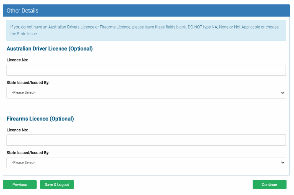Viewport: 294px width, 195px height.
Task: Focus the Licence No input under Firearms Licence
Action: point(146,140)
